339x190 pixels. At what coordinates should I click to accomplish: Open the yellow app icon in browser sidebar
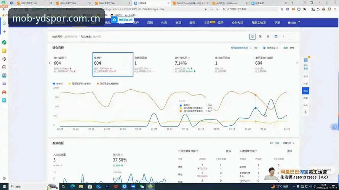tap(4, 51)
